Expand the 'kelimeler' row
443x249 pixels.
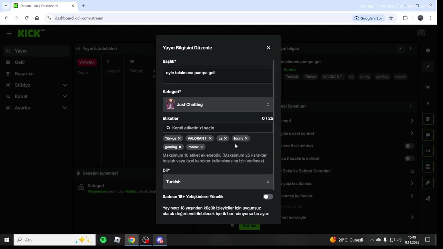tap(412, 196)
